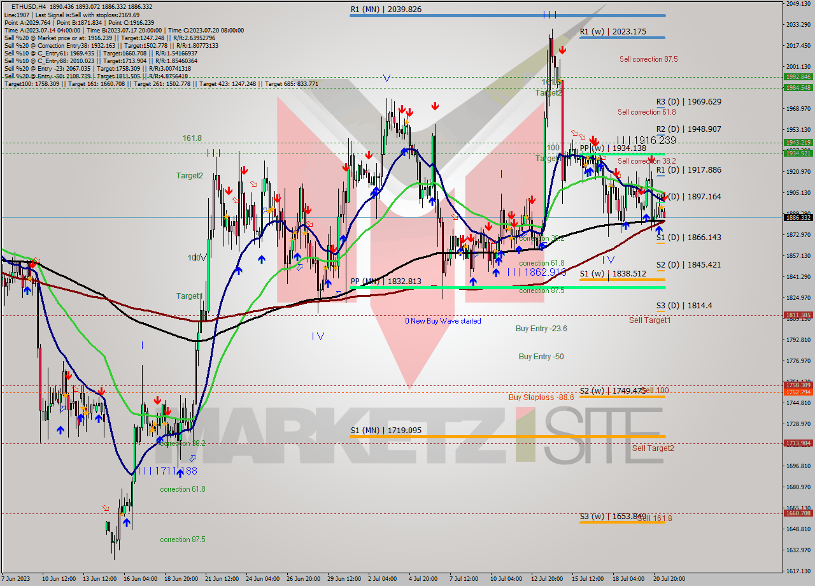
Task: Click the red price tag 1811.505
Action: coord(798,315)
